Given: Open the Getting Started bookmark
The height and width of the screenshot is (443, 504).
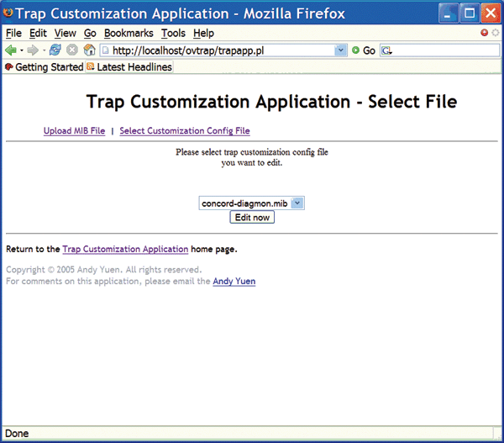Looking at the screenshot, I should 44,66.
